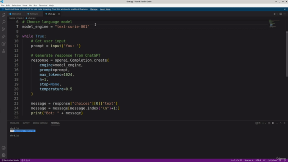The height and width of the screenshot is (162, 288).
Task: Switch to the Problems panel tab
Action: click(x=14, y=123)
